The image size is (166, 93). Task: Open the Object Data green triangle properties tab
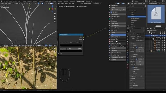pos(128,62)
